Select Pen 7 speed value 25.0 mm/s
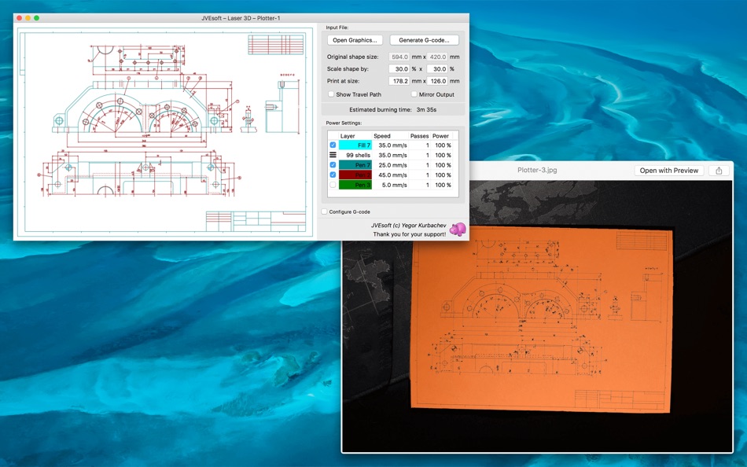Viewport: 747px width, 467px height. [392, 165]
